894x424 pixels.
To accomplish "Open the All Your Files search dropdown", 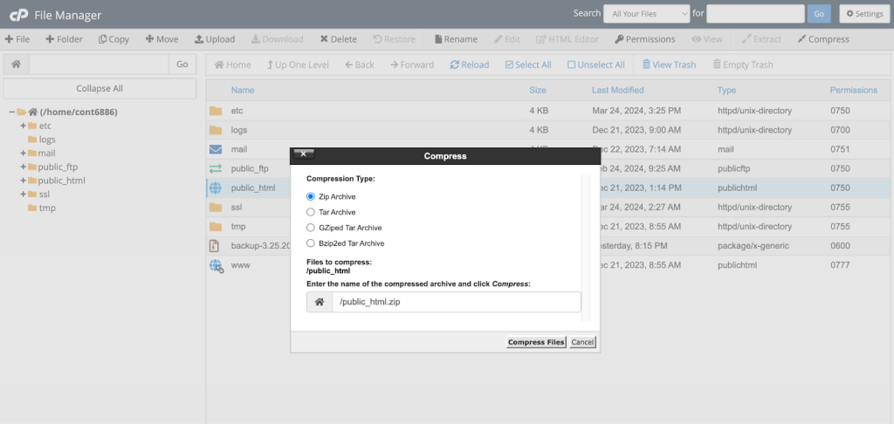I will [x=646, y=14].
